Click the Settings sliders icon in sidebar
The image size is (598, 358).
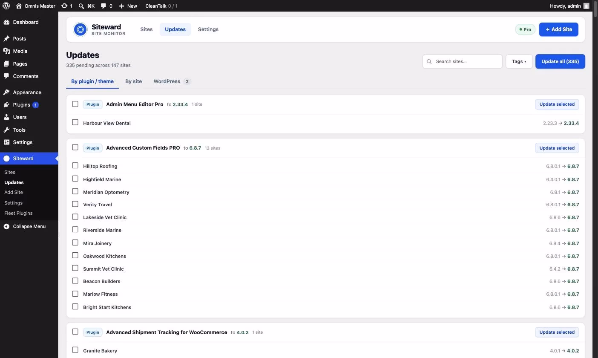click(x=6, y=142)
